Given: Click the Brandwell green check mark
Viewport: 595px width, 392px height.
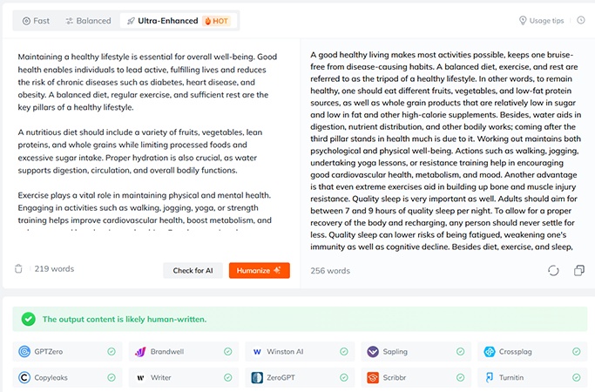Looking at the screenshot, I should click(227, 352).
